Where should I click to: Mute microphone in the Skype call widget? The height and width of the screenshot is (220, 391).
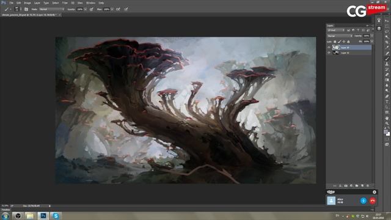[x=364, y=200]
